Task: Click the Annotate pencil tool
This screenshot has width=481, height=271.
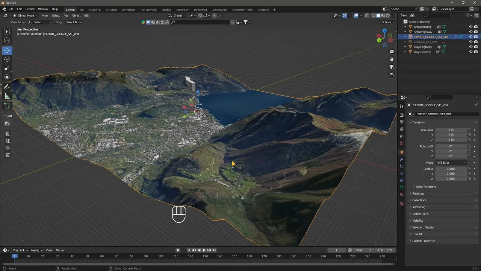Action: (x=7, y=87)
